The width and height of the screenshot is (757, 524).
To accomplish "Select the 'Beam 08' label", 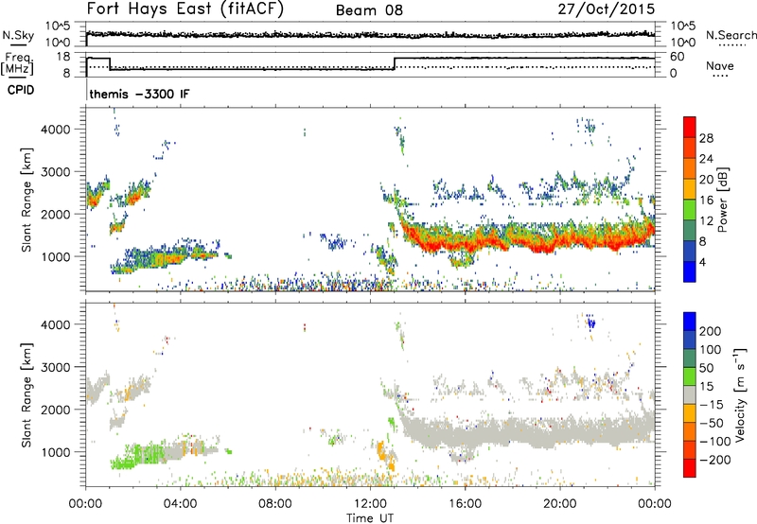I will pyautogui.click(x=369, y=10).
